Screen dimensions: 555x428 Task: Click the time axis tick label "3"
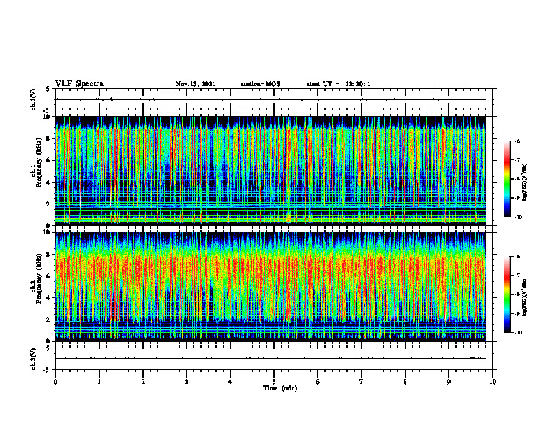[186, 382]
